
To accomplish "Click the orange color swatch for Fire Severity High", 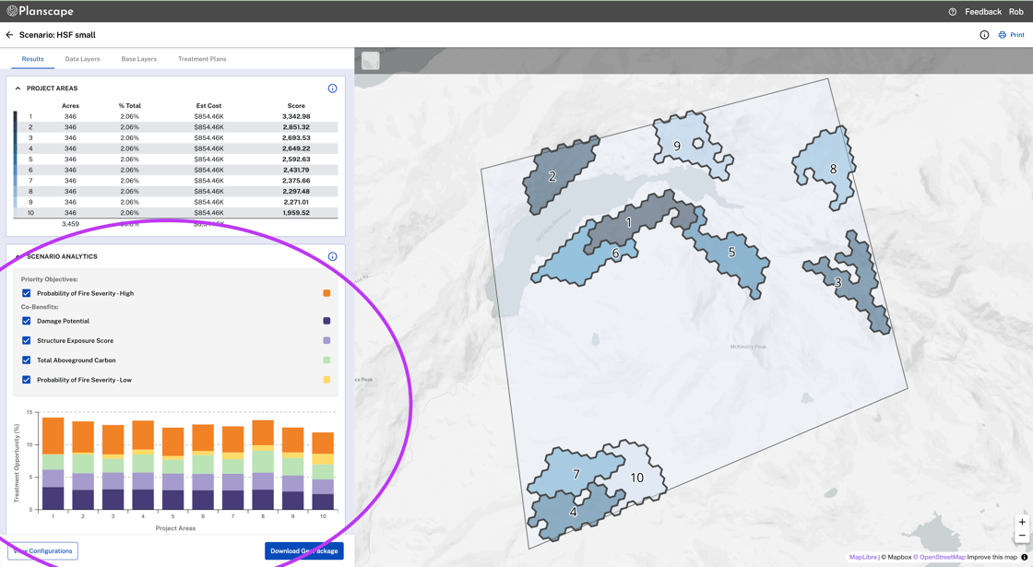I will coord(327,293).
